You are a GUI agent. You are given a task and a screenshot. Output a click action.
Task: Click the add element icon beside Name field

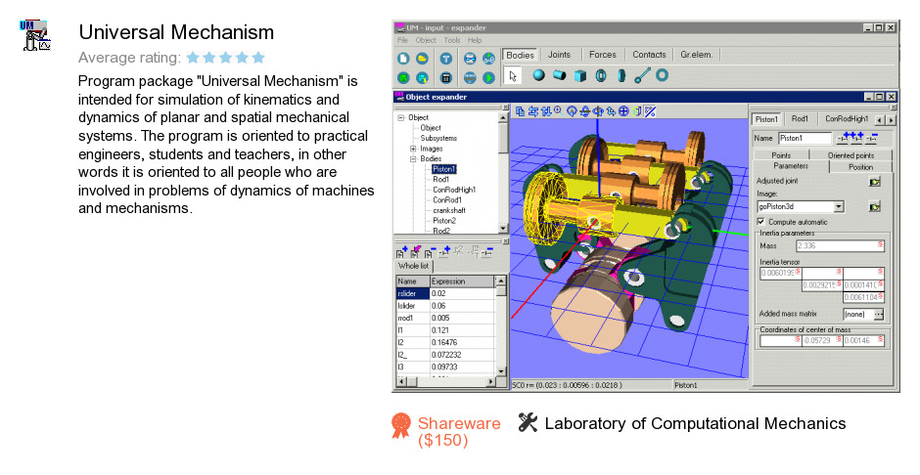coord(845,138)
